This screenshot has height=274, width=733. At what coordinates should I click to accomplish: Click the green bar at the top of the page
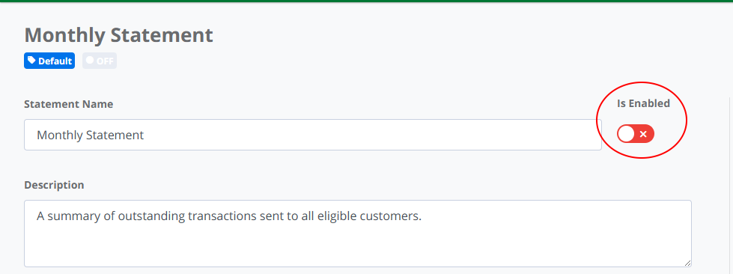coord(367,1)
